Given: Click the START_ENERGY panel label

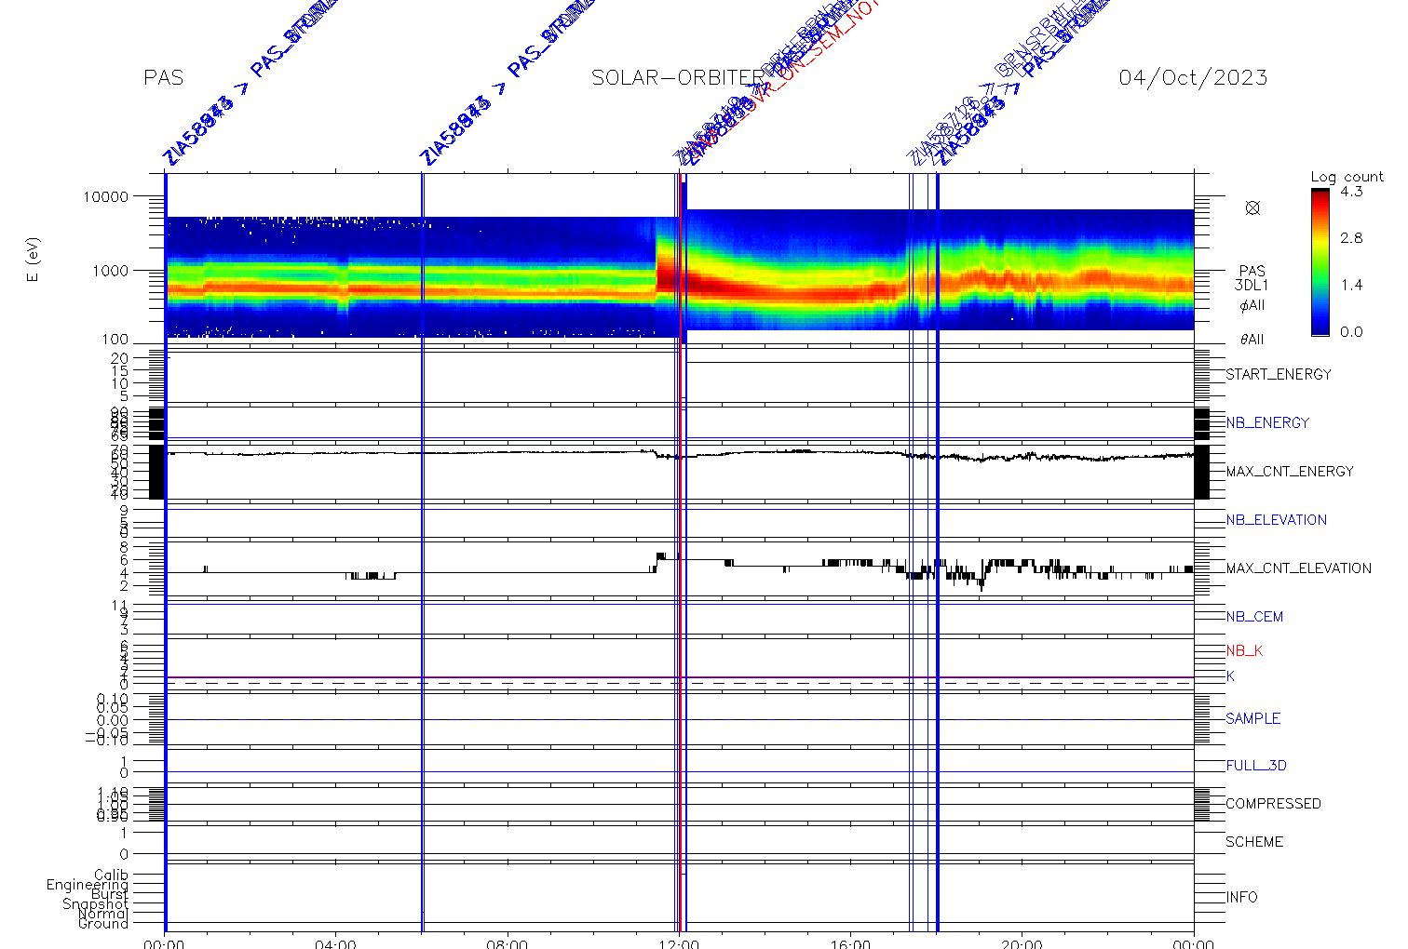Looking at the screenshot, I should [1279, 375].
